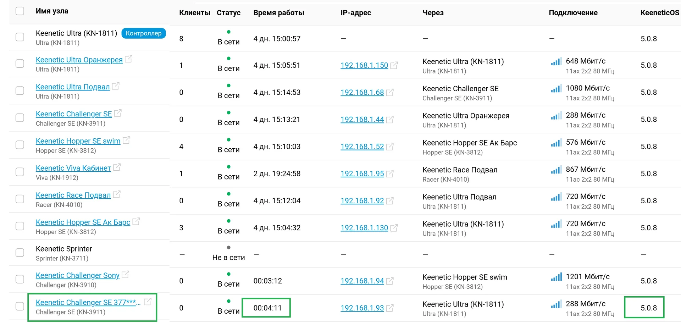Open the Keenetic Challenger Sony node link
This screenshot has width=681, height=325.
tap(78, 275)
